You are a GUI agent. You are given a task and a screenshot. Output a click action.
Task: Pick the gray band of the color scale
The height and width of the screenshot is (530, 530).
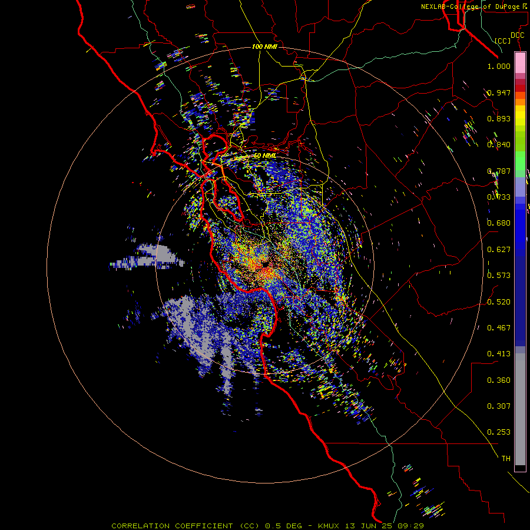(x=520, y=409)
